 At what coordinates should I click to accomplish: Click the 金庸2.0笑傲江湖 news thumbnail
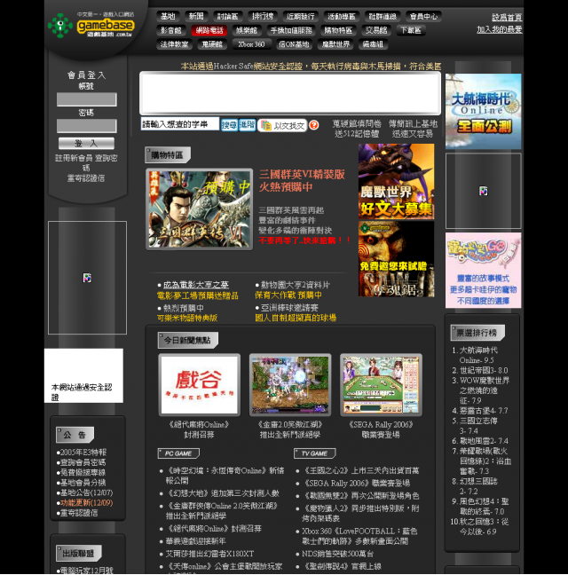[290, 385]
